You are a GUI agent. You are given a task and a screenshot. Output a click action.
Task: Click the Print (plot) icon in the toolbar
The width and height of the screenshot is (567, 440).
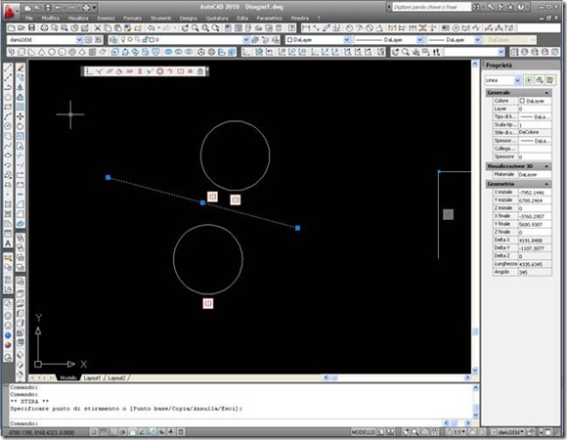point(44,27)
